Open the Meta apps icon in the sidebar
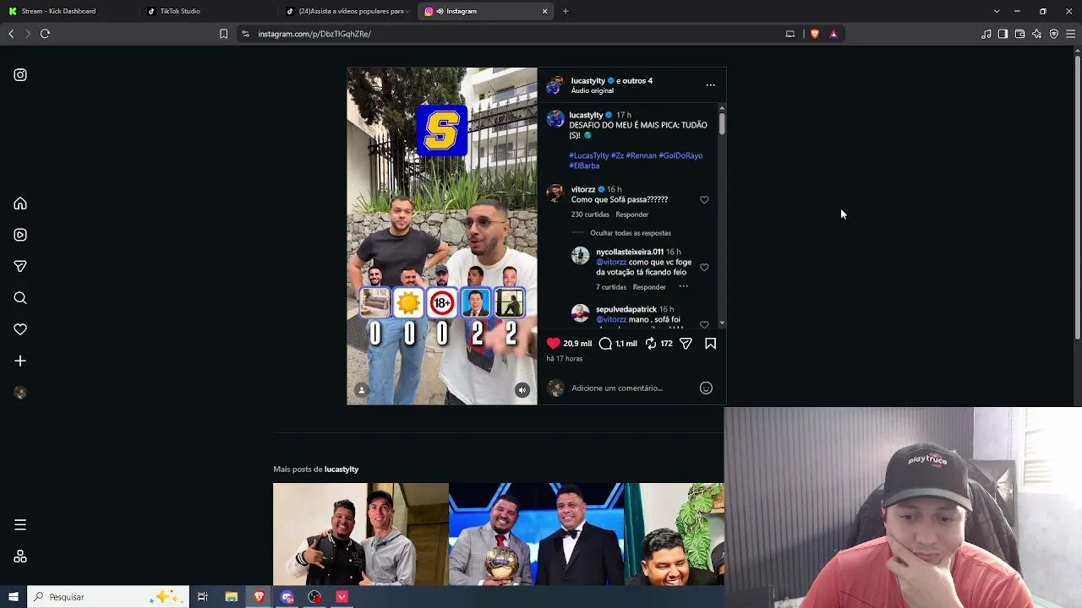Screen dimensions: 1082x608 pos(20,556)
